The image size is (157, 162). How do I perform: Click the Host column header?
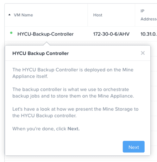tap(98, 15)
